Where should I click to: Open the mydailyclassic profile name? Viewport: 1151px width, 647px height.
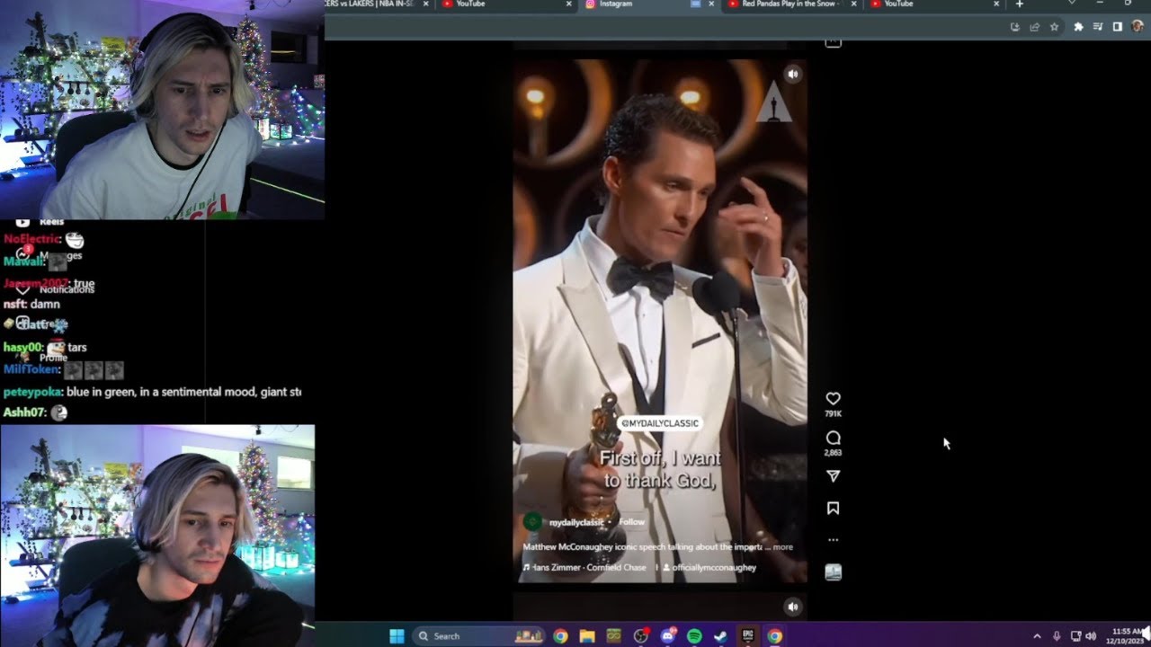[575, 522]
